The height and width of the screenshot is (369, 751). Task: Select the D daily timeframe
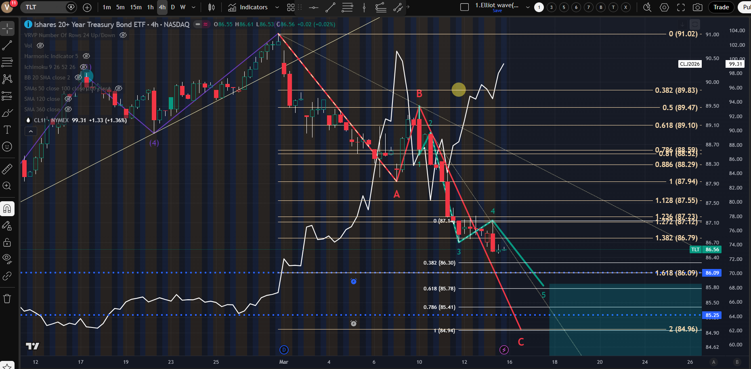[173, 7]
